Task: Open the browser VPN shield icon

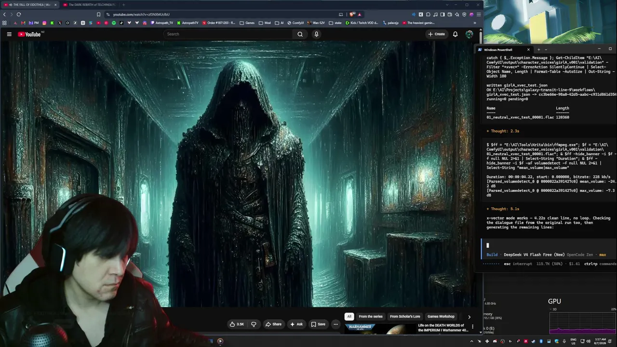Action: tap(464, 14)
